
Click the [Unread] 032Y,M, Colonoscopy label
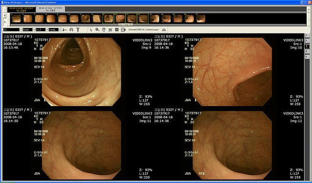coord(144,30)
